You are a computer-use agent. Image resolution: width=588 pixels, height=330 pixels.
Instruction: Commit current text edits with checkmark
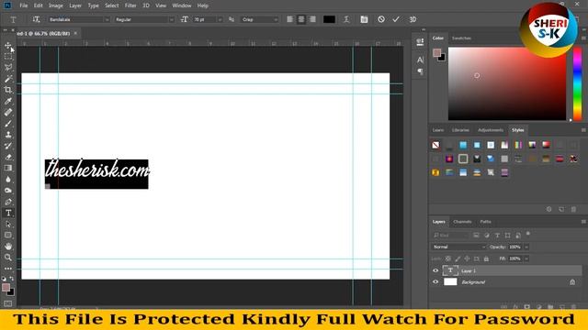click(x=396, y=19)
